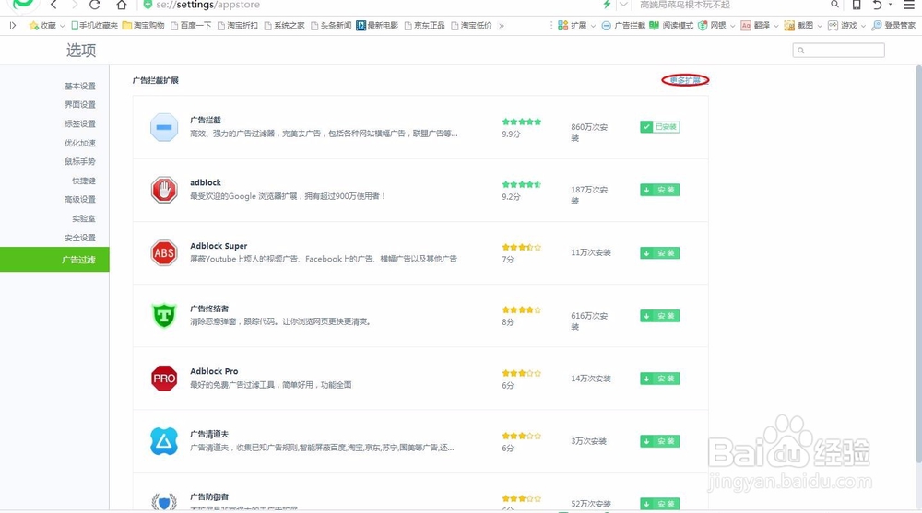Screen dimensions: 922x513
Task: Install the Adblock Pro extension
Action: pos(660,379)
